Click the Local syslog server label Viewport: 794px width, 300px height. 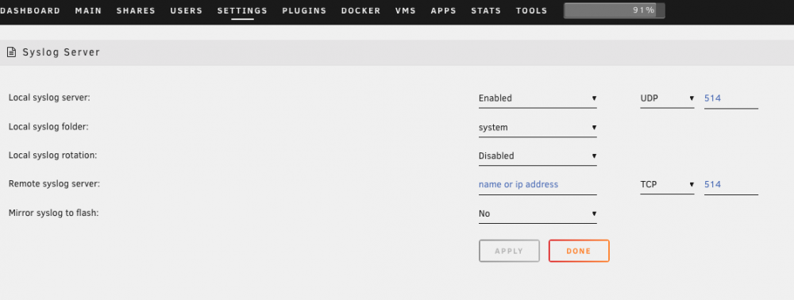(x=49, y=98)
